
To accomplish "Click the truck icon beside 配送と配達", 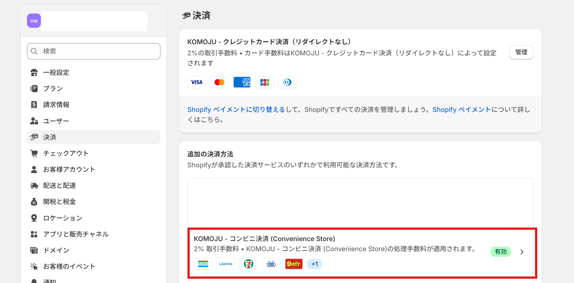I will click(x=34, y=185).
